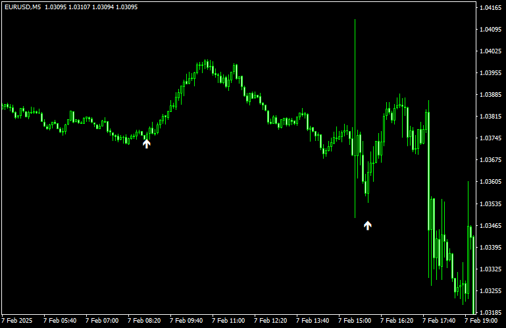This screenshot has width=506, height=328.
Task: Click the 1.03185 price at axis bottom
Action: coord(489,313)
